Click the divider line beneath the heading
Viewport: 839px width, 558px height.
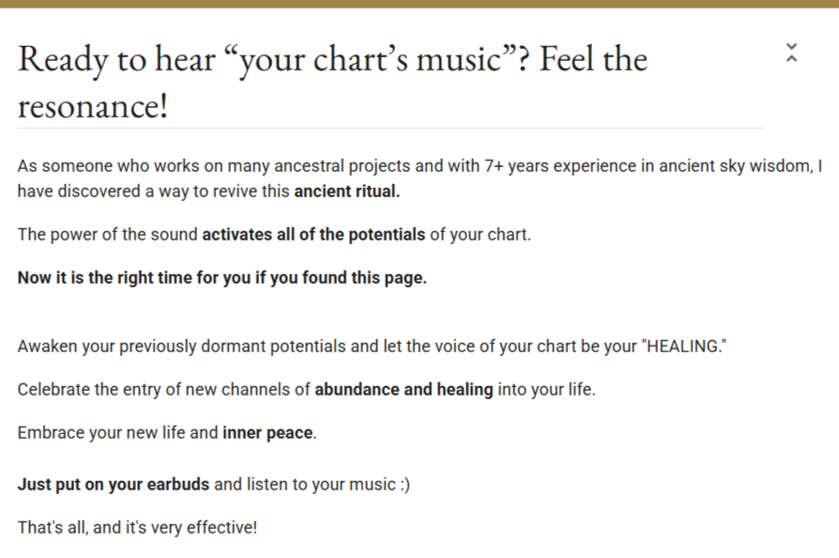coord(390,128)
